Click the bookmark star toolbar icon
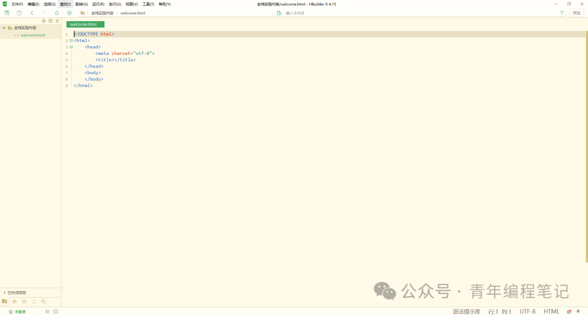The height and width of the screenshot is (315, 588). [x=57, y=13]
